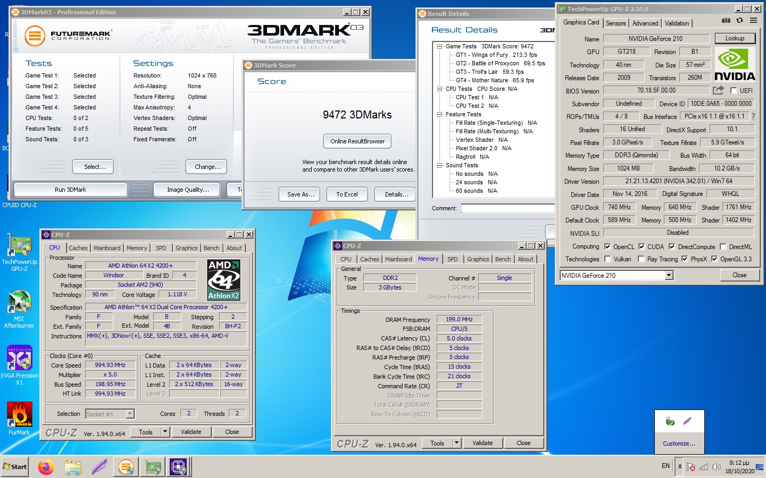Viewport: 766px width, 478px height.
Task: Switch to the Sensors tab in GPU-Z
Action: pyautogui.click(x=615, y=23)
